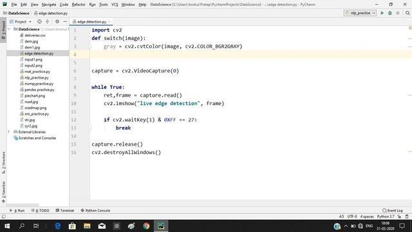Image resolution: width=412 pixels, height=232 pixels.
Task: Open the File menu
Action: [x=14, y=5]
